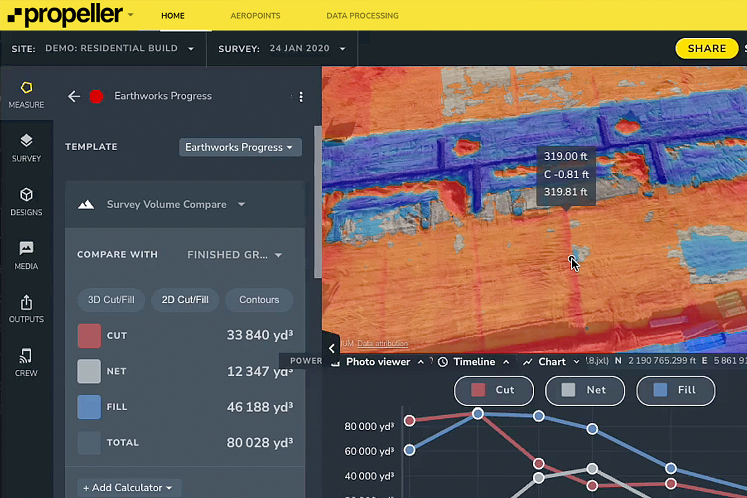
Task: Click the 80 000 yd³ axis label
Action: [x=369, y=426]
